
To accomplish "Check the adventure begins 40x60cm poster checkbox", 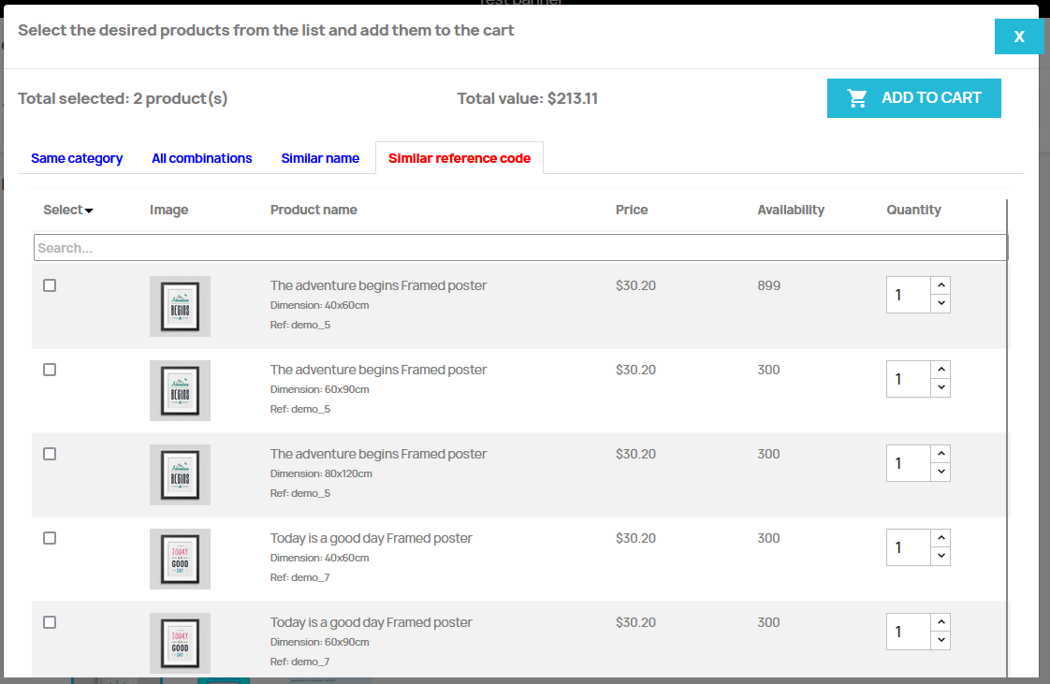I will pos(50,285).
